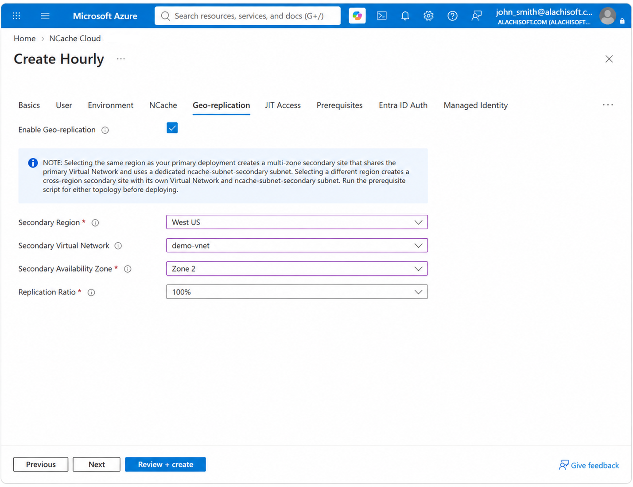Expand the Secondary Virtual Network dropdown

click(297, 245)
